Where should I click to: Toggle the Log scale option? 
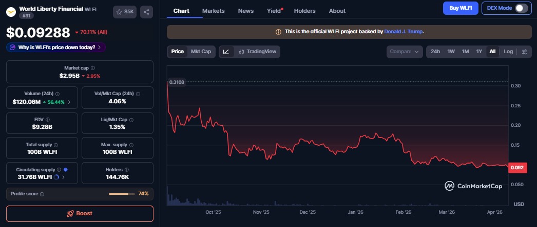pyautogui.click(x=508, y=52)
